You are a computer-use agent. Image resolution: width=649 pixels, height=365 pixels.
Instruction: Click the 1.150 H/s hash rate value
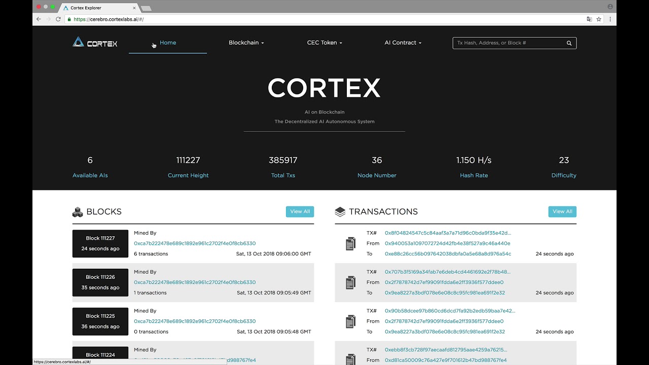pyautogui.click(x=474, y=160)
